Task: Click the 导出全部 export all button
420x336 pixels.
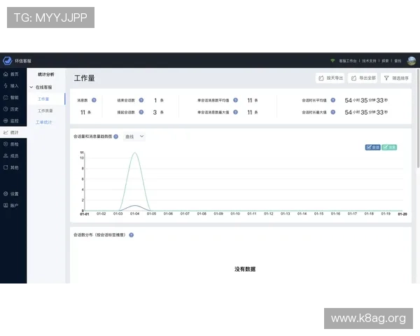Action: (x=363, y=78)
